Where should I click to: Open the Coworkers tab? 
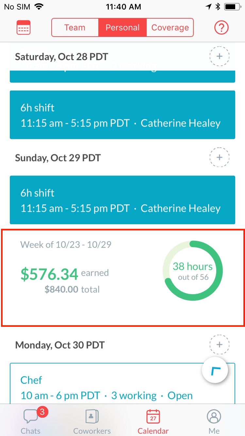point(92,422)
